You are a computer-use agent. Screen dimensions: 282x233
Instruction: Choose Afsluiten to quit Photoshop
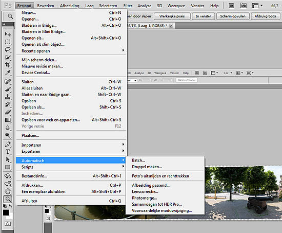71,201
